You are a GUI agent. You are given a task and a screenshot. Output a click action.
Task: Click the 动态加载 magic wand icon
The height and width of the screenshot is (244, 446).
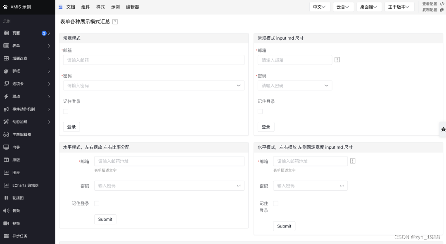[x=6, y=122]
